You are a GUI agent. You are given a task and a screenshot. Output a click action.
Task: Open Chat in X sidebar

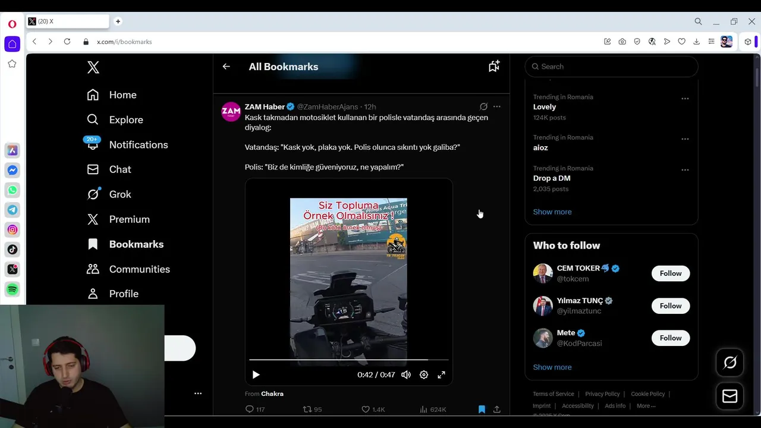click(x=109, y=169)
